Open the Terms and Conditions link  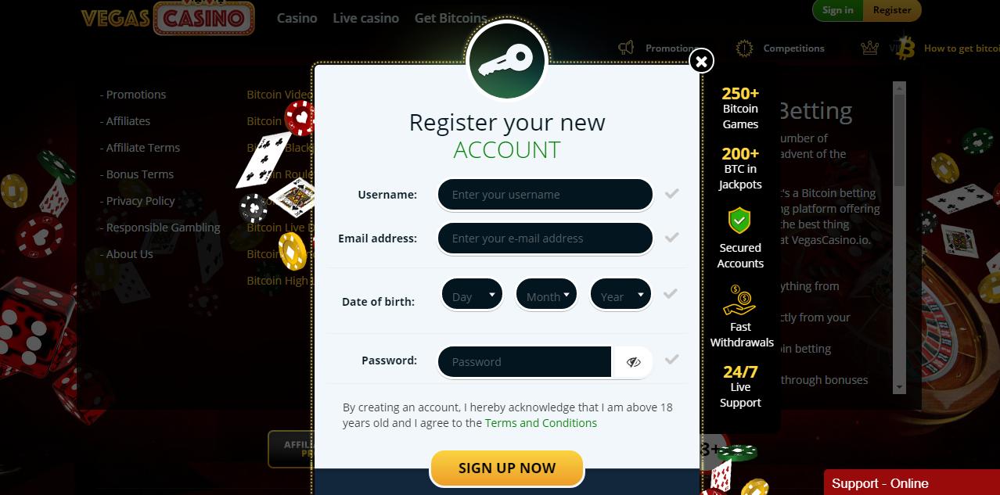(541, 423)
